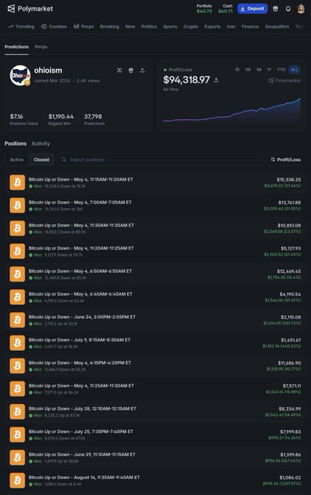Viewport: 311px width, 495px height.
Task: Click Bitcoin icon of August 14, 9:35AM-9:40AM row
Action: click(x=17, y=480)
